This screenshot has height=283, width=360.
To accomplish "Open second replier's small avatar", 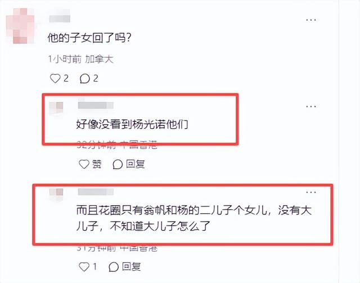I will tap(56, 194).
